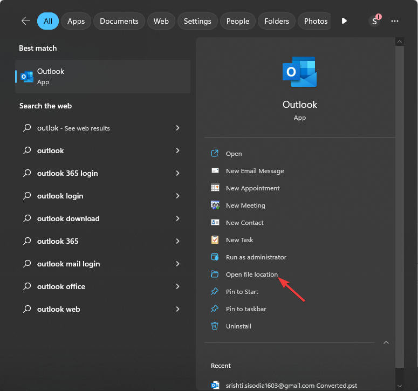Expand the 'outlok' web result chevron
Screen dimensions: 418x391
177,128
